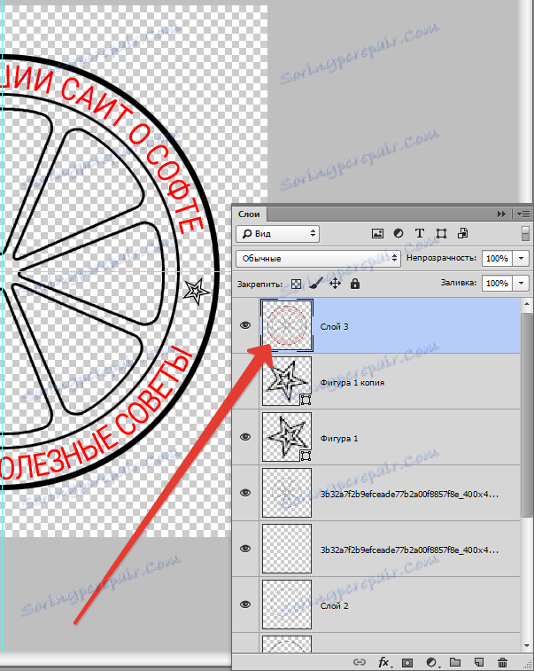The height and width of the screenshot is (671, 534).
Task: Select the Слой 2 thumbnail
Action: [287, 605]
